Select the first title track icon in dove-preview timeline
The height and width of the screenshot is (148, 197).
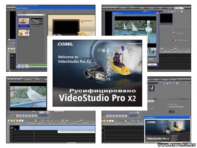[x=12, y=132]
